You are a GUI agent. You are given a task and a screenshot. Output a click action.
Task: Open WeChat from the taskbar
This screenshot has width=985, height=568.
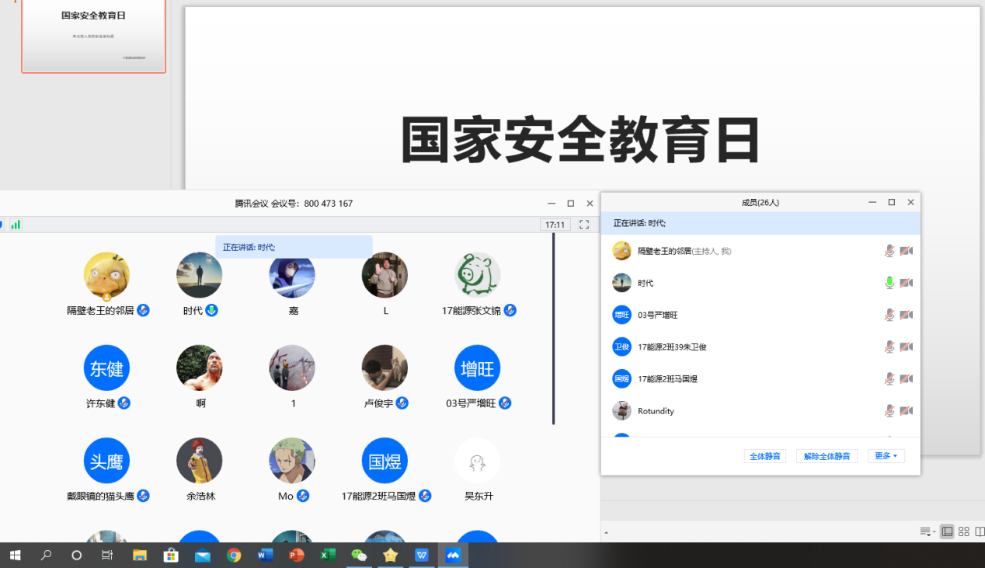coord(358,554)
